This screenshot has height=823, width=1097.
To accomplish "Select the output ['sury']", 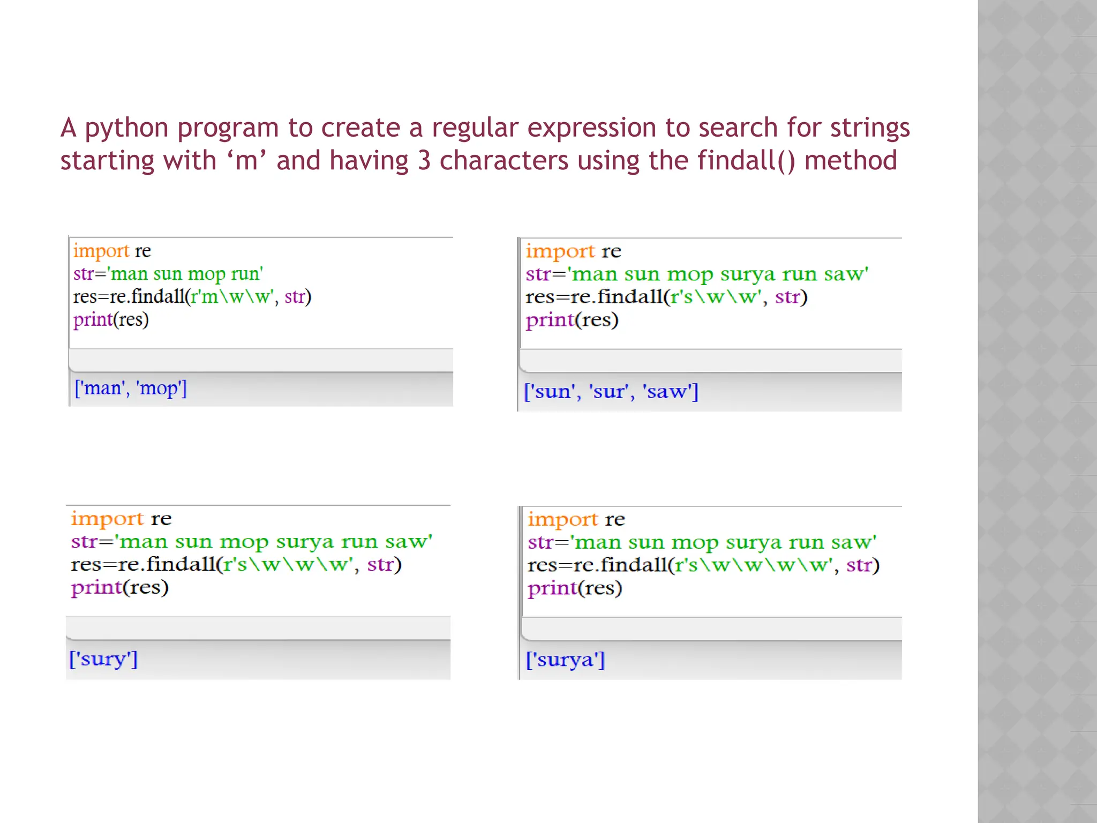I will pos(103,659).
